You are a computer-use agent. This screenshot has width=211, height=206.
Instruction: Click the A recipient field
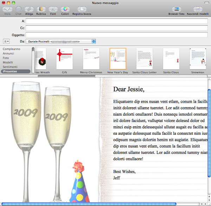(x=117, y=21)
